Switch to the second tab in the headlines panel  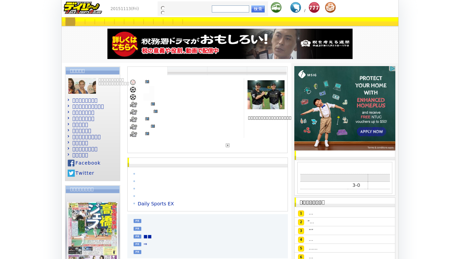pyautogui.click(x=187, y=71)
